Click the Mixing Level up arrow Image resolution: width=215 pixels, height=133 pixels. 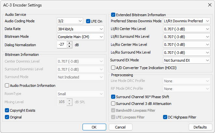tap(70, 101)
